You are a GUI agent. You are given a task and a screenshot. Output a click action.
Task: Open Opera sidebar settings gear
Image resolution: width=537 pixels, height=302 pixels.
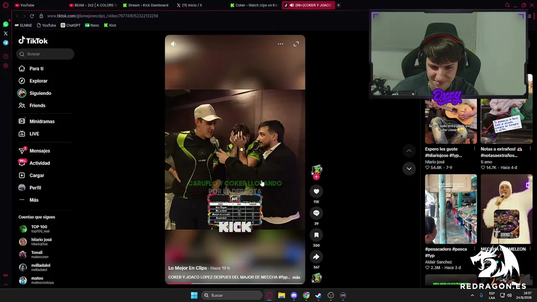[5, 65]
